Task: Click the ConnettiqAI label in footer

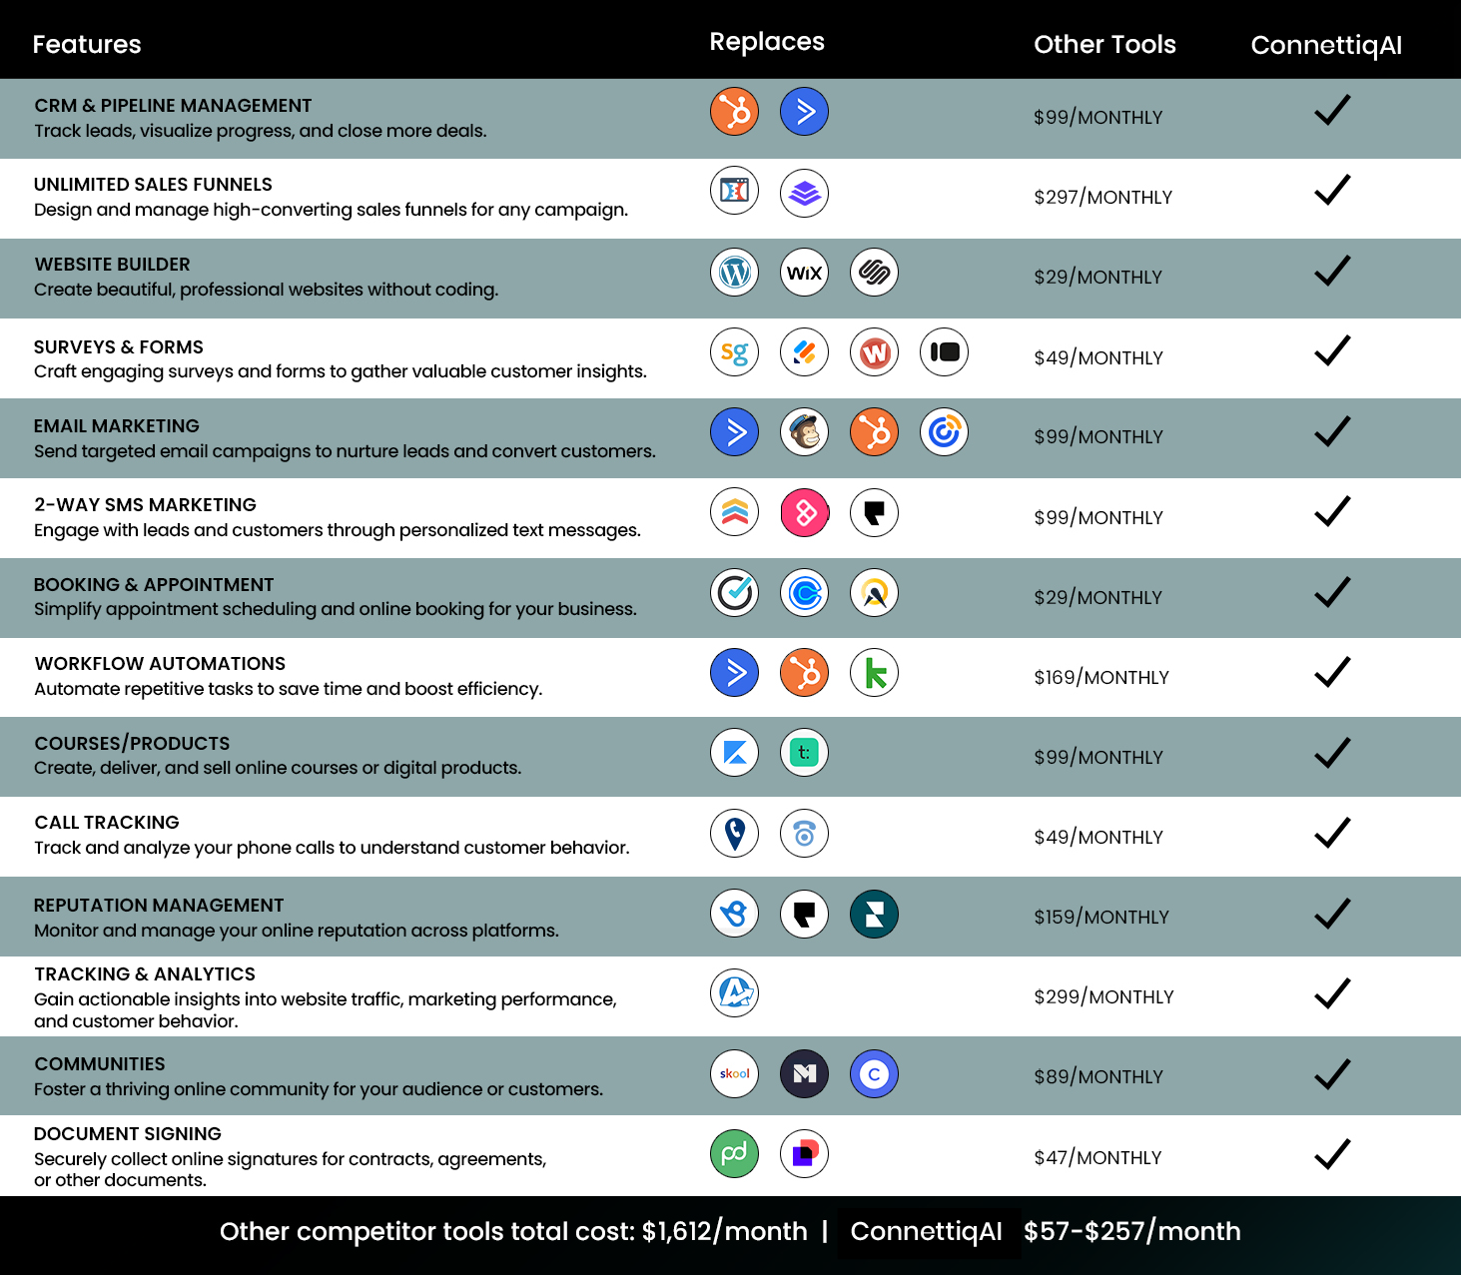Action: point(926,1231)
